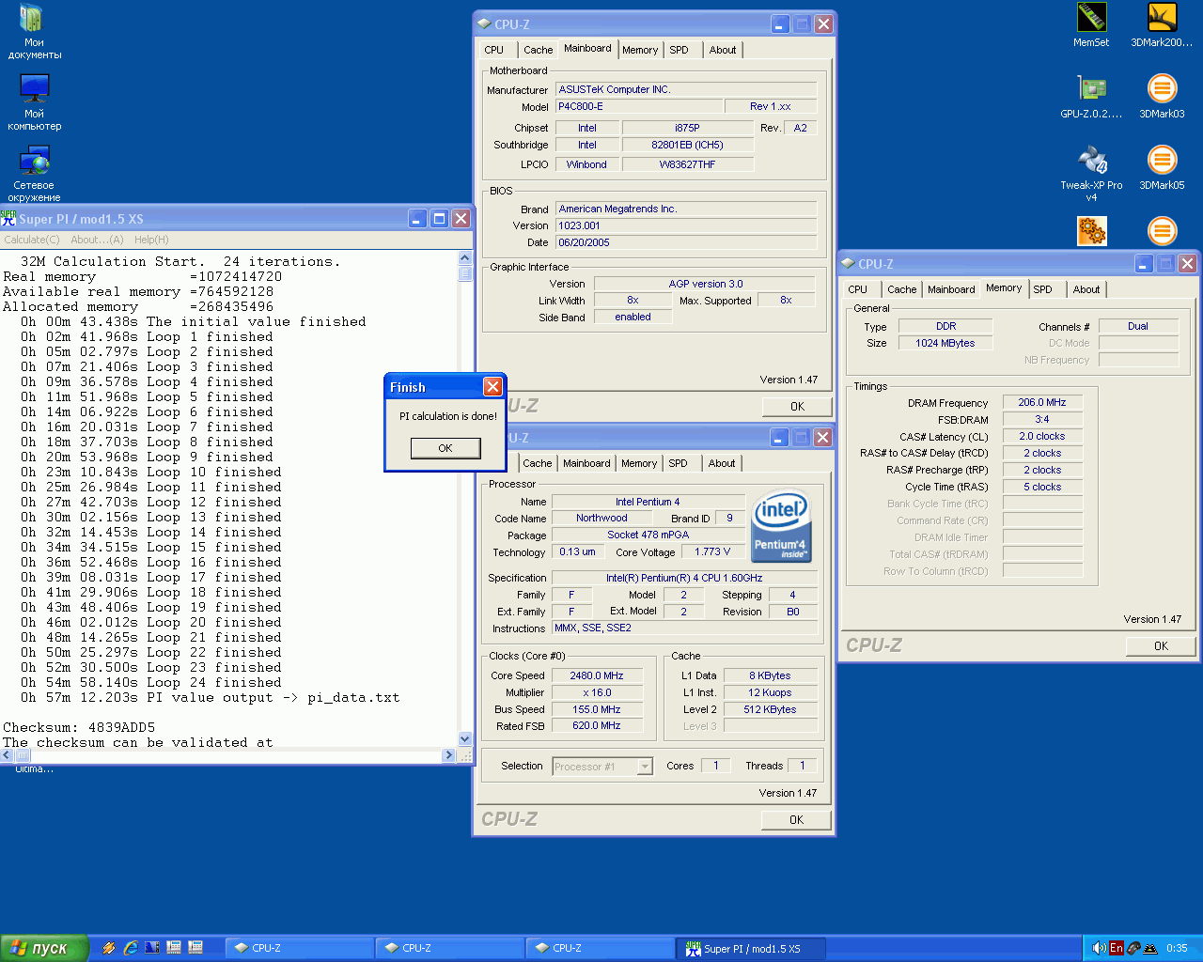Open the Сетевое окружение desktop icon
This screenshot has width=1203, height=962.
coord(34,174)
